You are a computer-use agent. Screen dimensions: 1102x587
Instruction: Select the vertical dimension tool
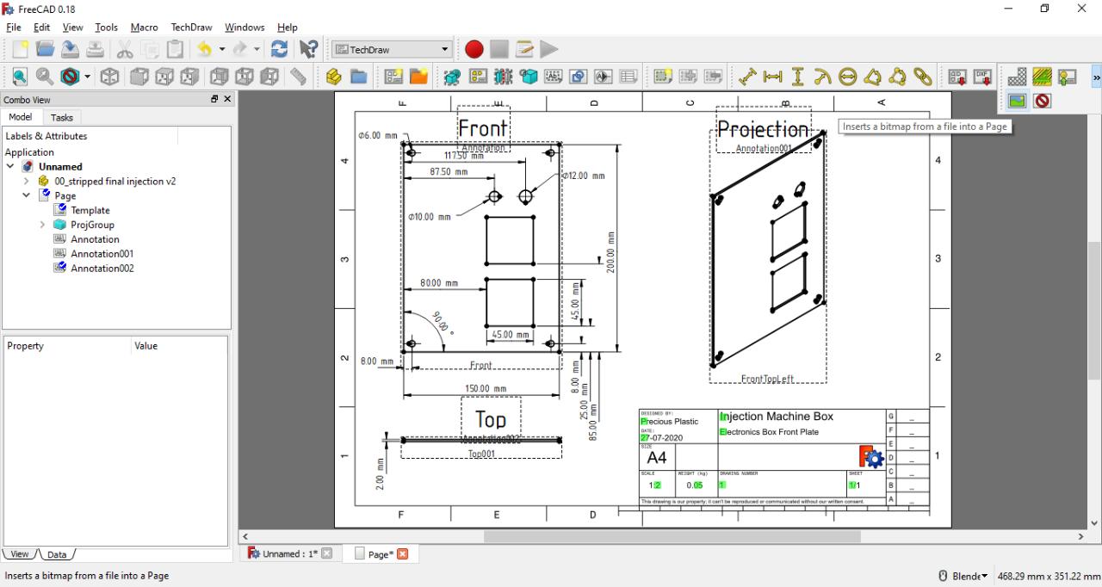[797, 77]
